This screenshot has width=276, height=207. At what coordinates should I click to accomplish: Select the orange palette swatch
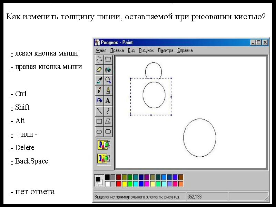click(180, 184)
